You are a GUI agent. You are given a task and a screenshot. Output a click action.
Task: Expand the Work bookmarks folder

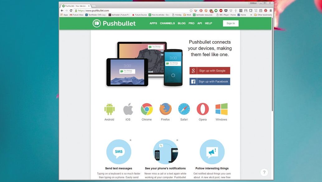(x=187, y=15)
